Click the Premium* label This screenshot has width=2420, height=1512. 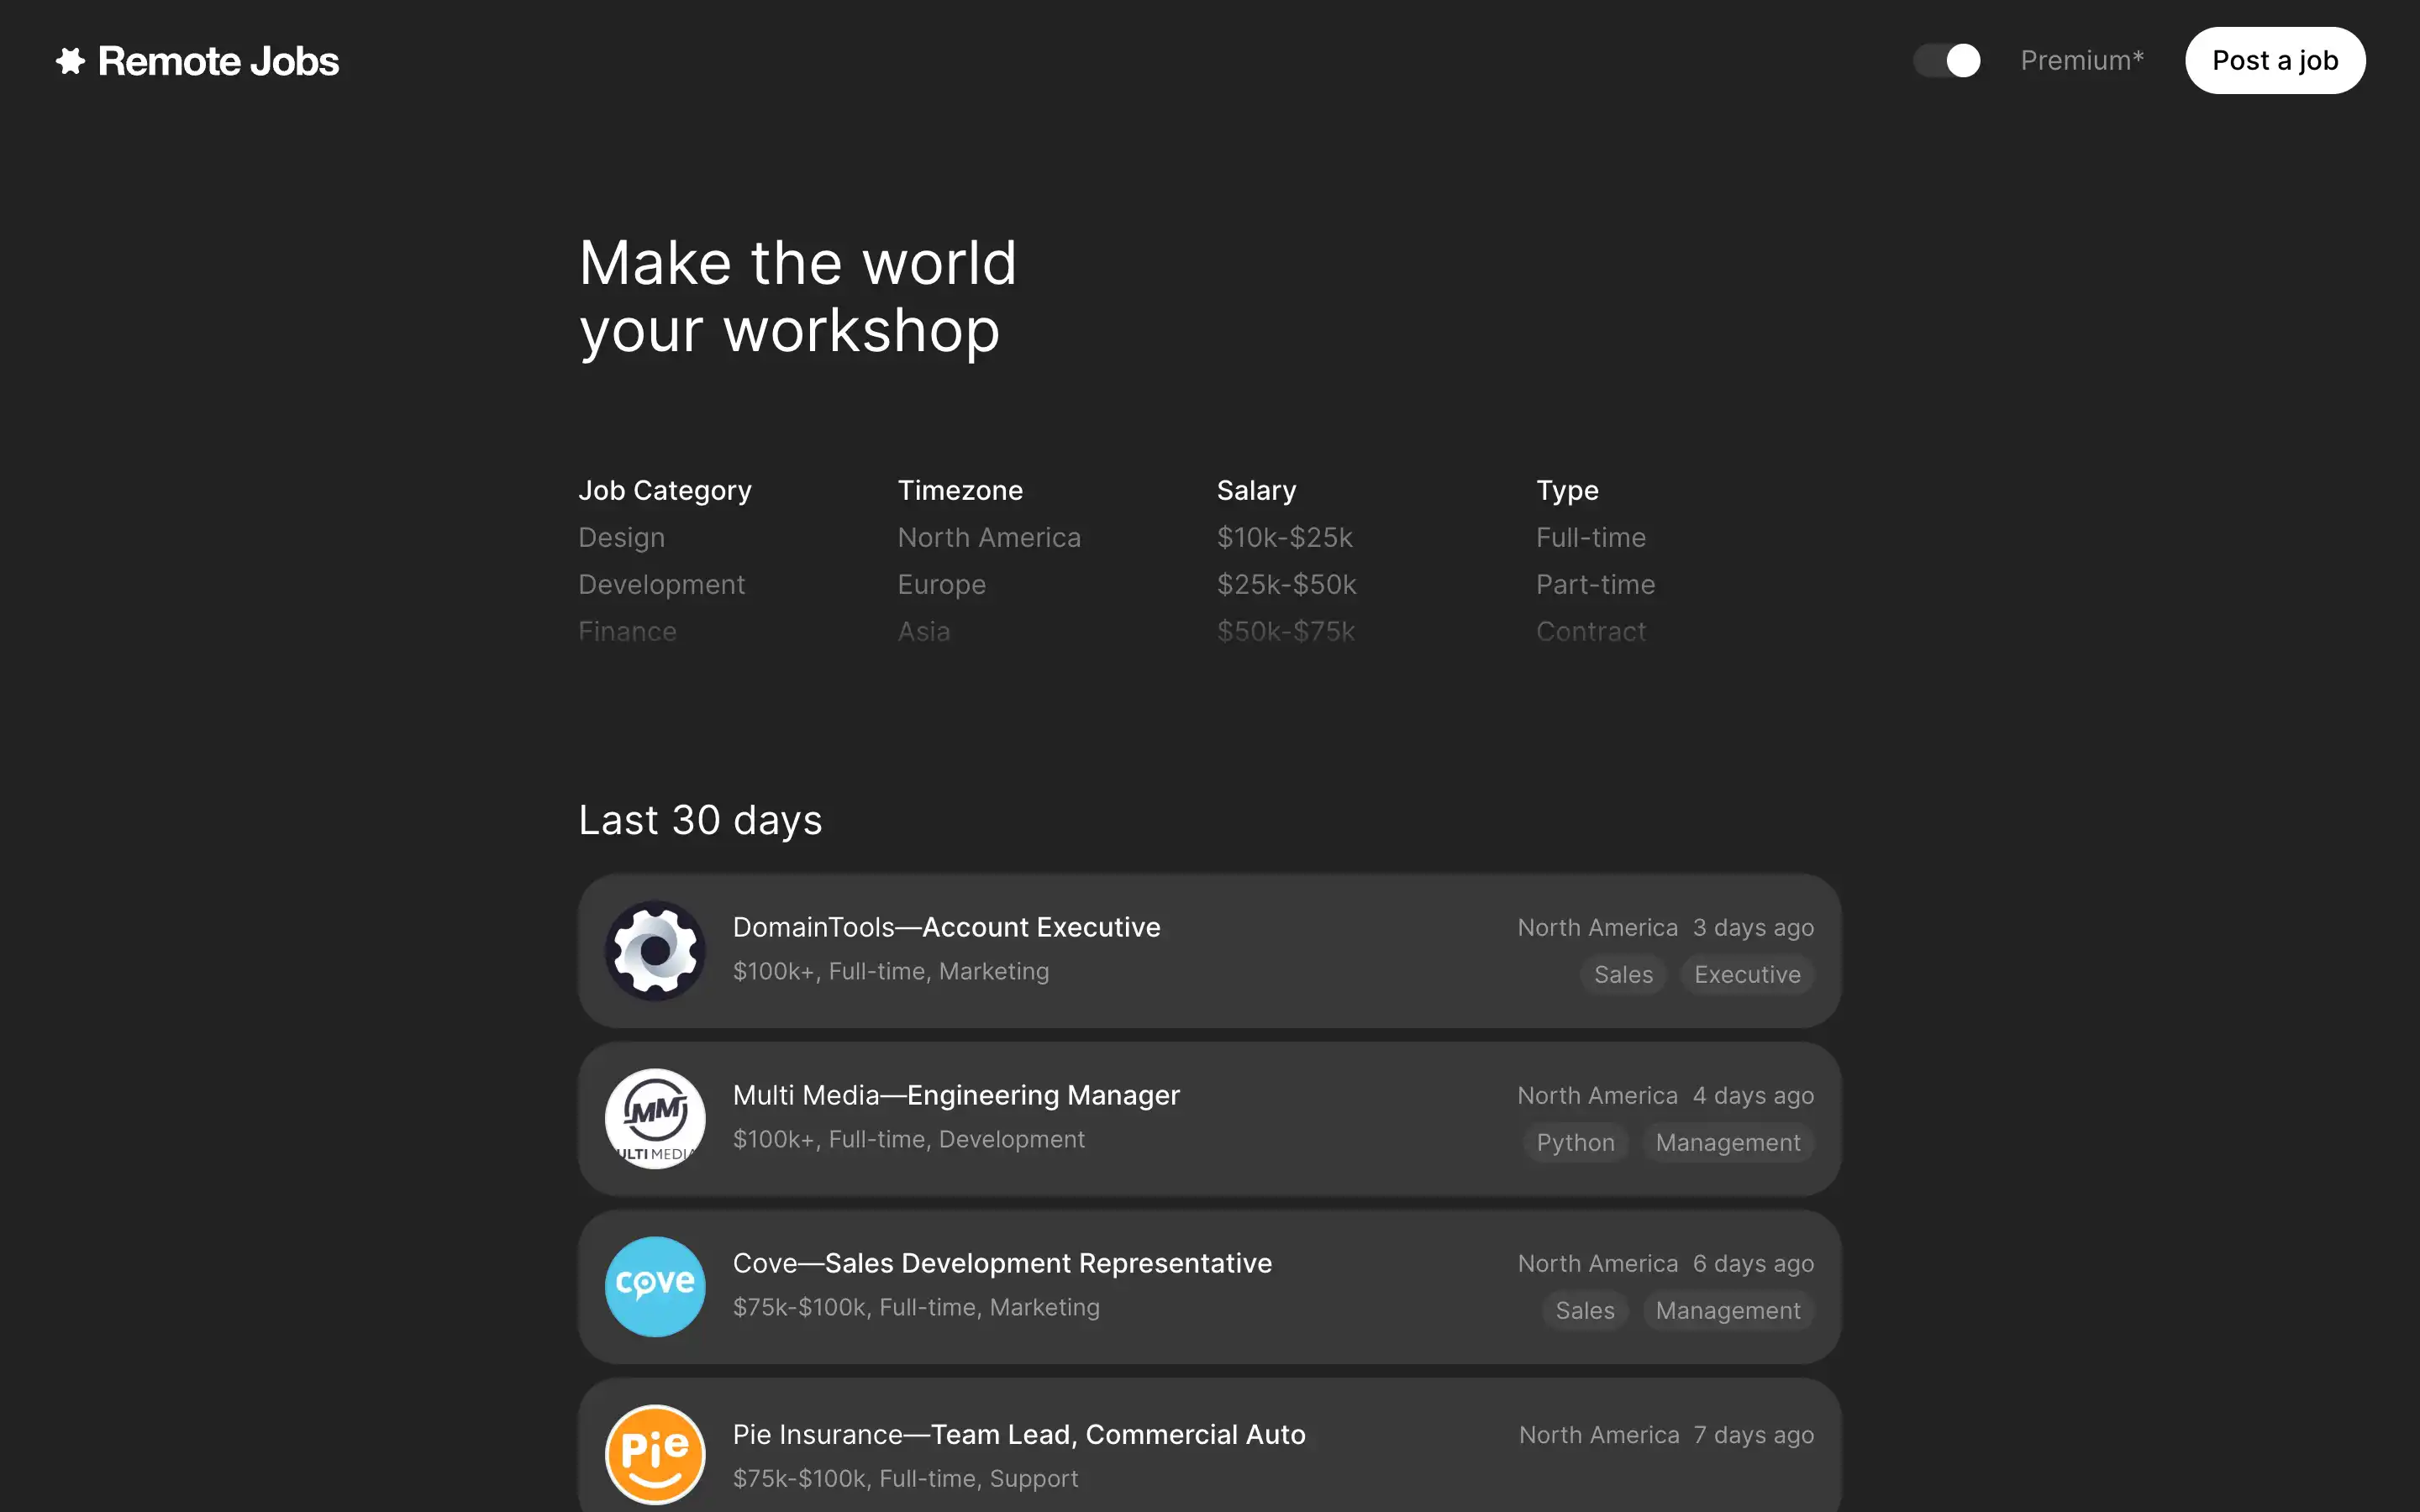pyautogui.click(x=2082, y=61)
